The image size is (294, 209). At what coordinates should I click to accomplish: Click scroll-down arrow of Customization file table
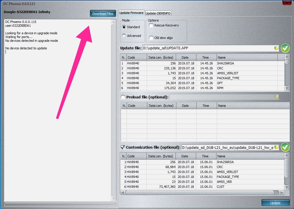[286, 187]
